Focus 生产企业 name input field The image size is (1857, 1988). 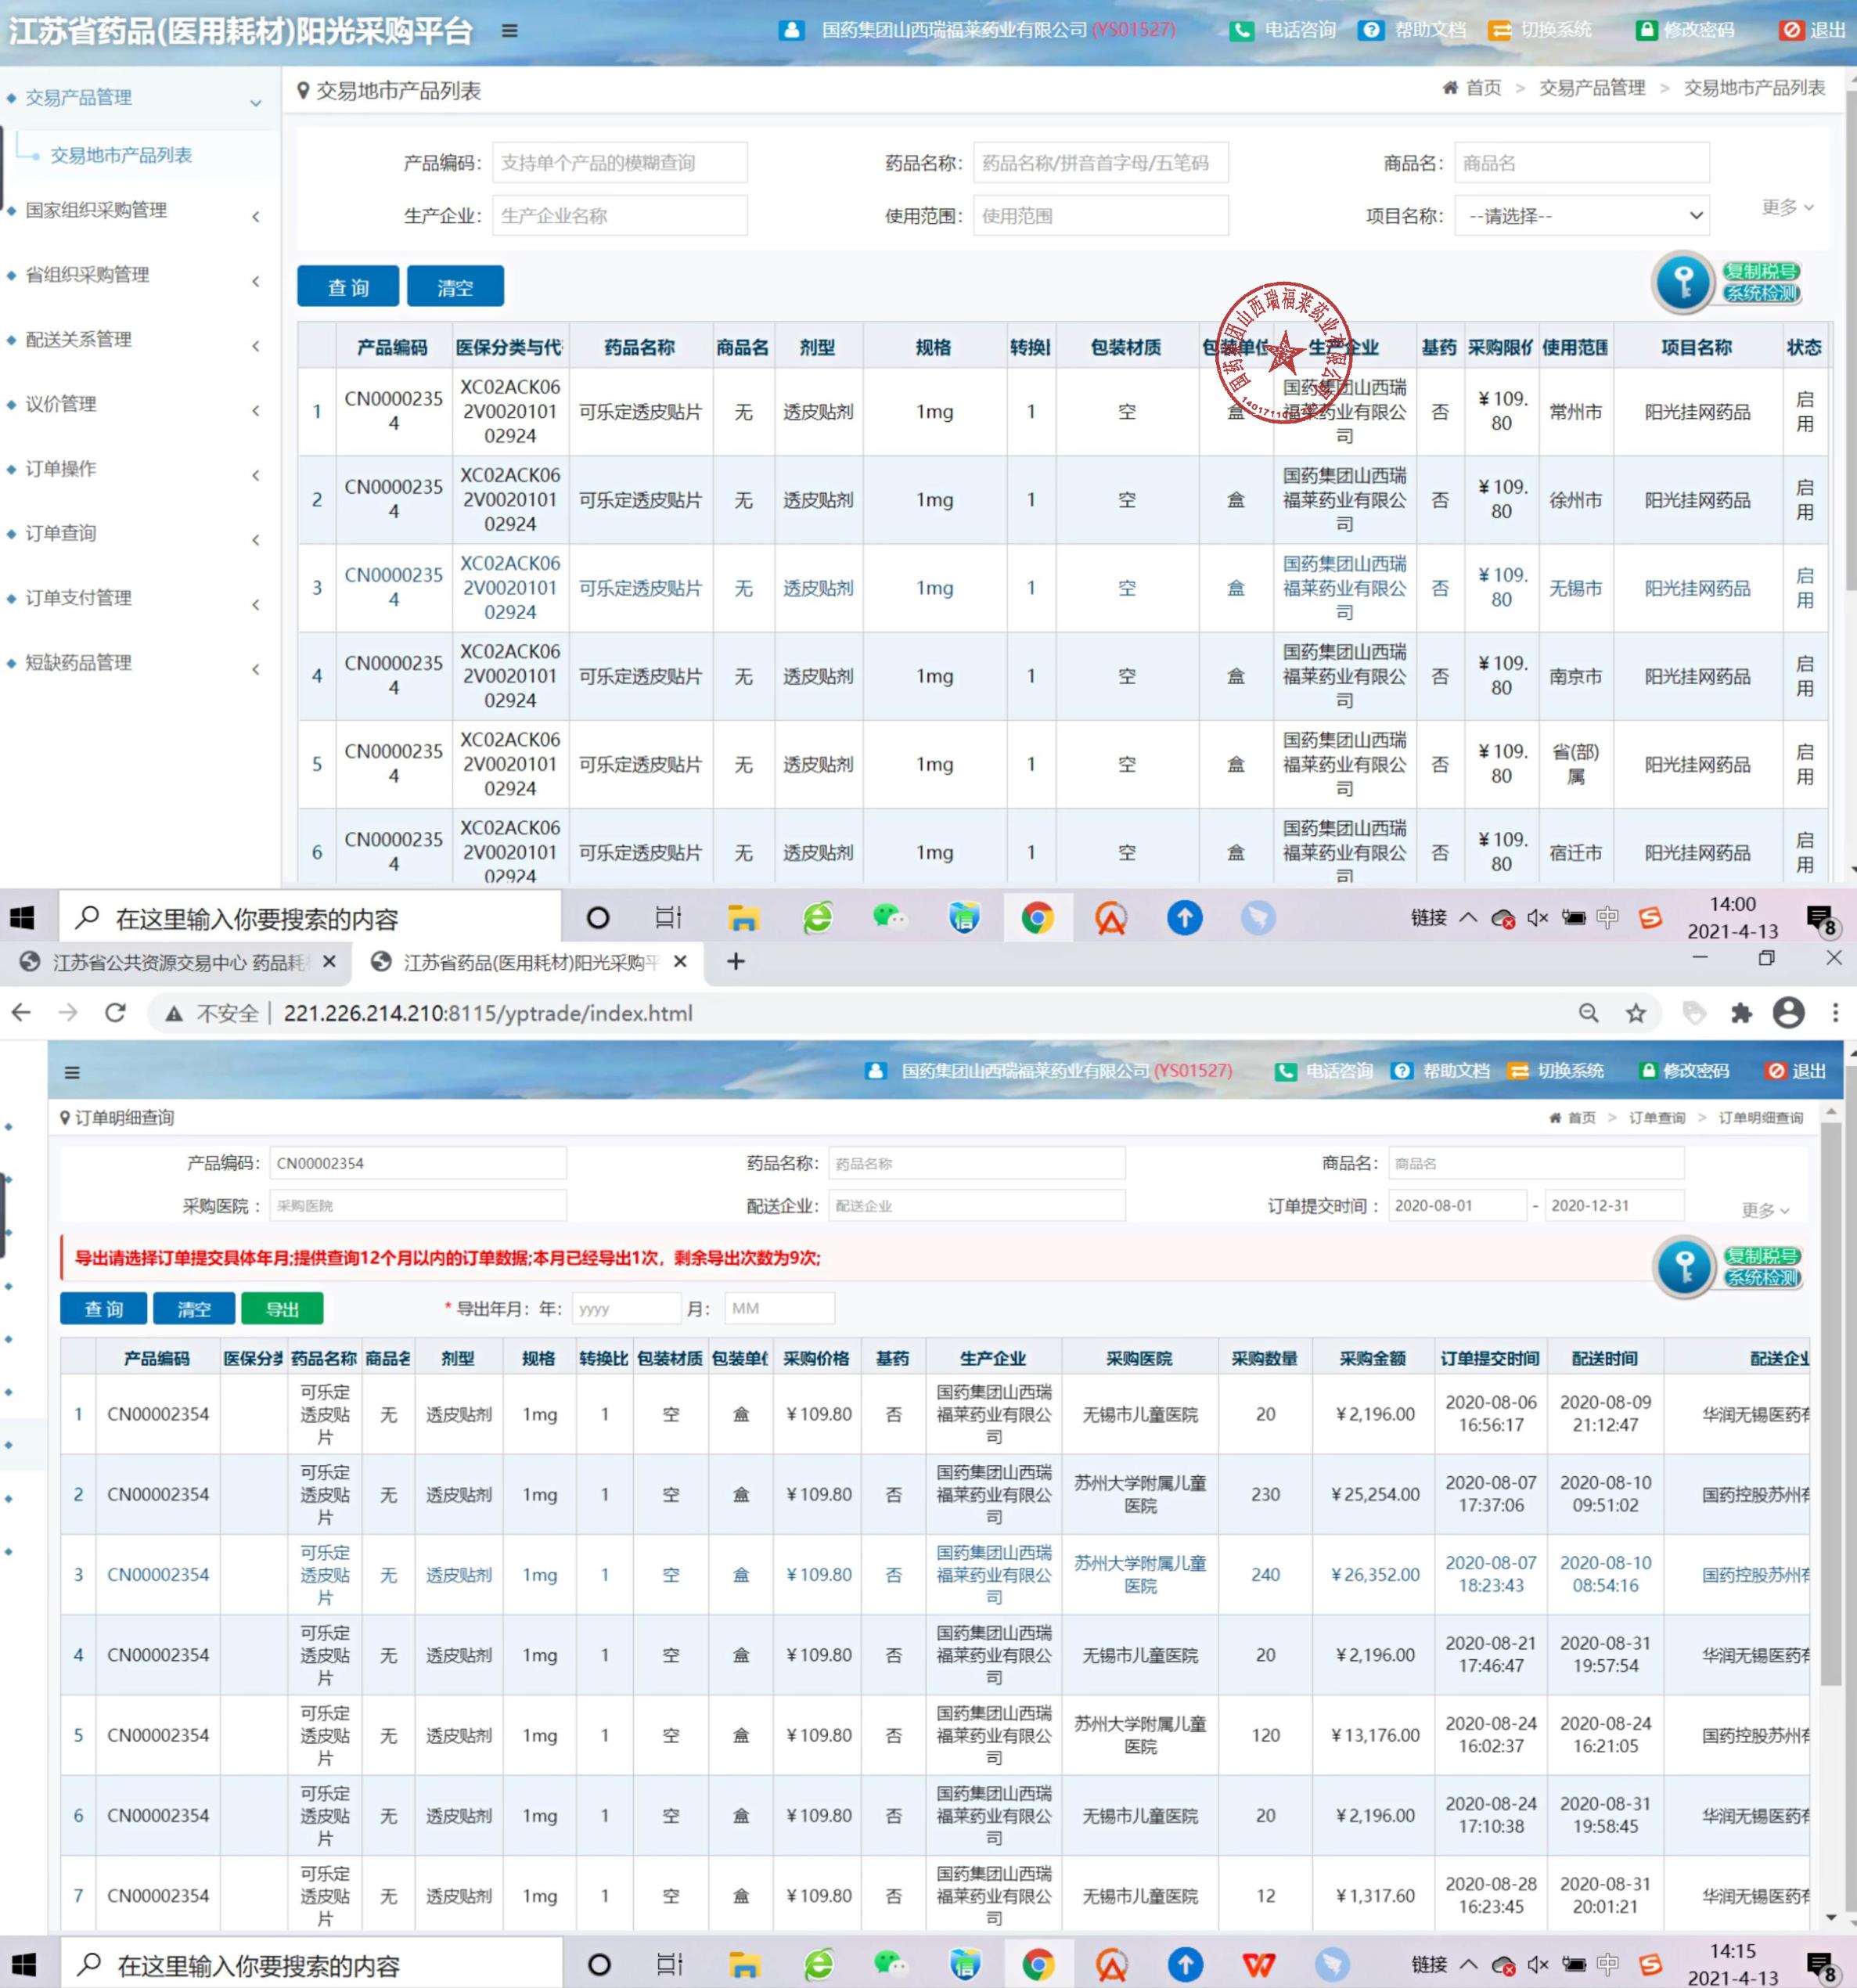coord(620,216)
